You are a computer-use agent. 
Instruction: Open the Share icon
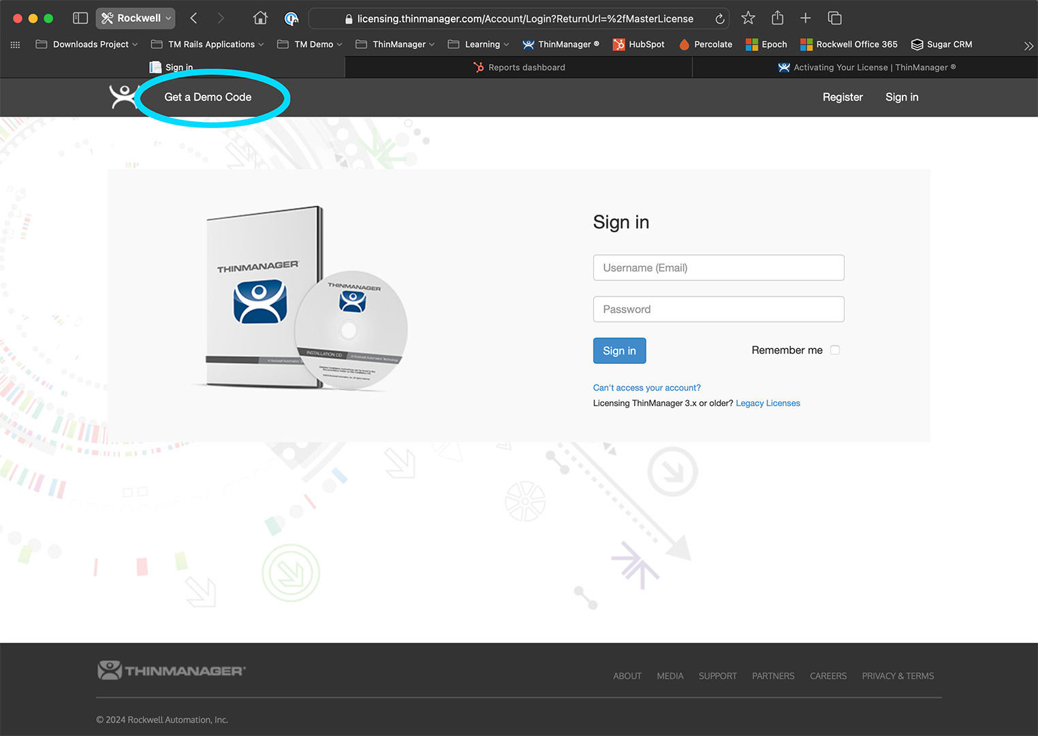(x=777, y=18)
